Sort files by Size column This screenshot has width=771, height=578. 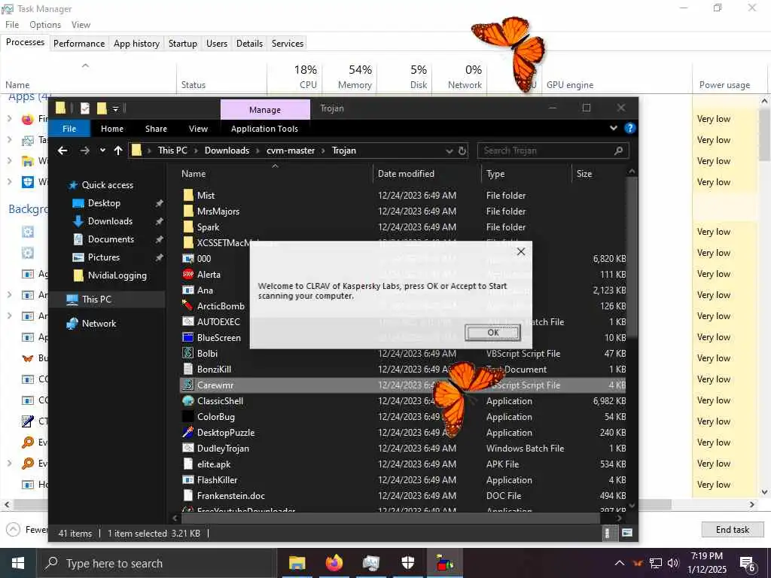click(584, 174)
